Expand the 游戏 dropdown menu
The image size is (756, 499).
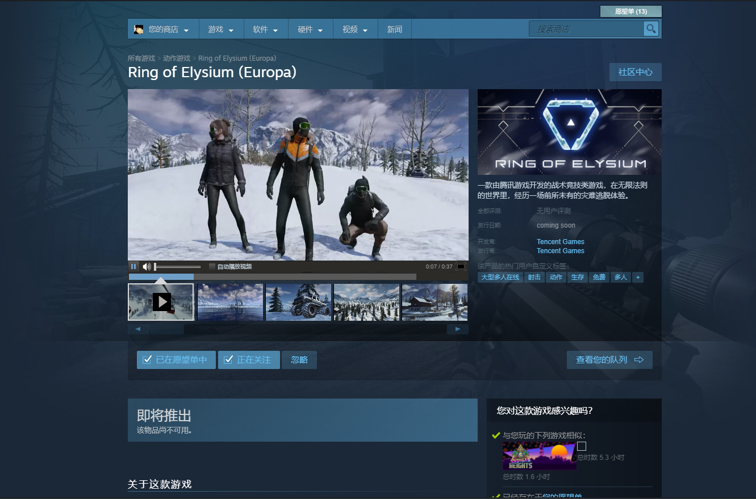point(221,30)
